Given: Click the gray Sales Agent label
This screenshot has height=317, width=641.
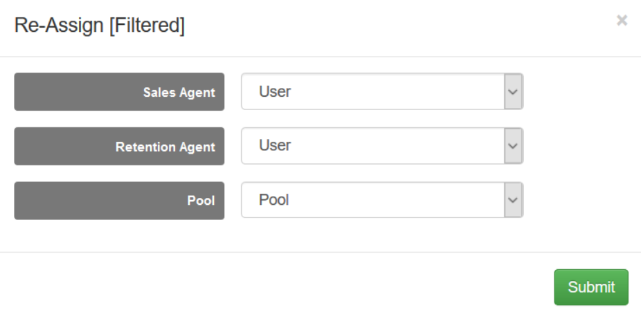Looking at the screenshot, I should point(119,92).
